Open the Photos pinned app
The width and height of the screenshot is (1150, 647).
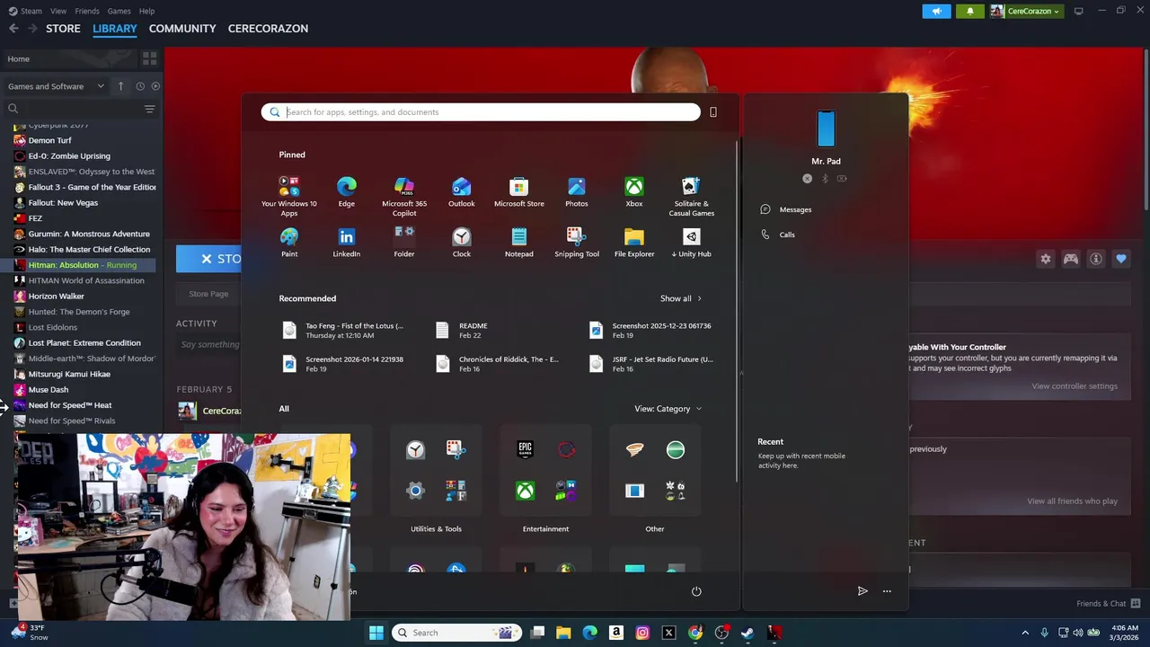pyautogui.click(x=577, y=192)
